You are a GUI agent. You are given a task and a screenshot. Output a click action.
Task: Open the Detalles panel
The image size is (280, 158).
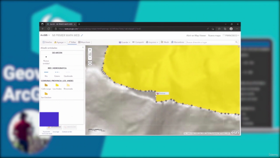pyautogui.click(x=47, y=42)
